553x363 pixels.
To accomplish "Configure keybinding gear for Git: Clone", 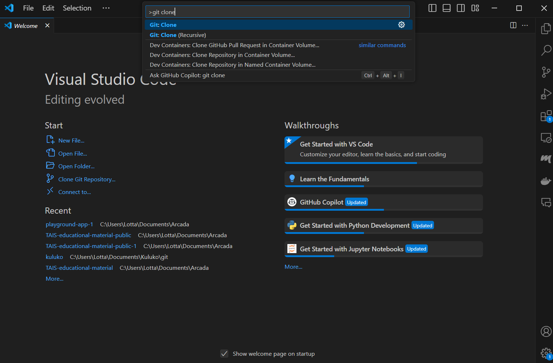I will [401, 25].
